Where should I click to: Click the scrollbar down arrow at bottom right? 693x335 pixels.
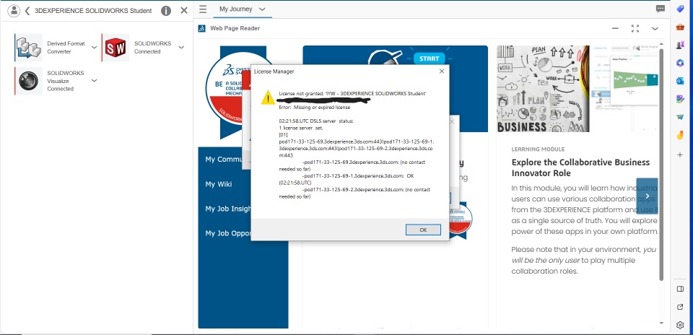(661, 323)
